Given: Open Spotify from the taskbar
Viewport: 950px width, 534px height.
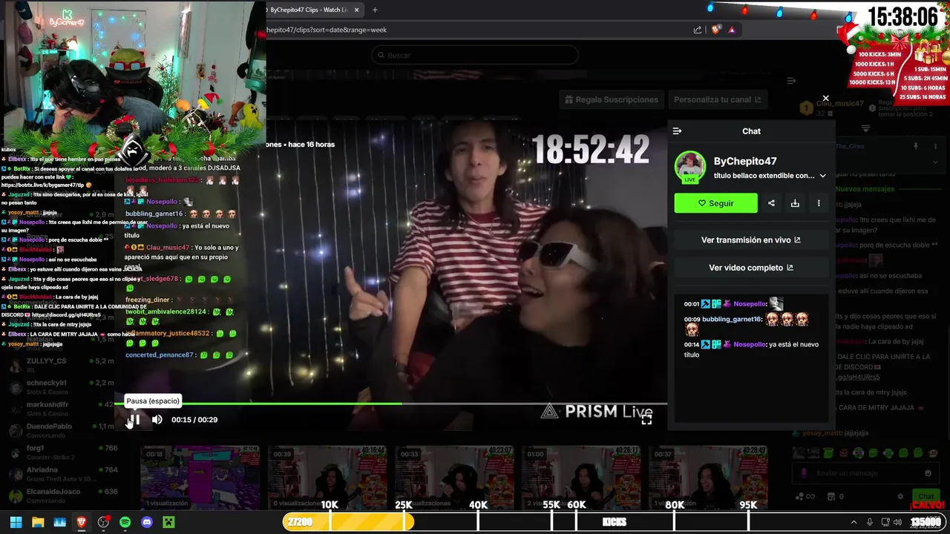Looking at the screenshot, I should 125,522.
